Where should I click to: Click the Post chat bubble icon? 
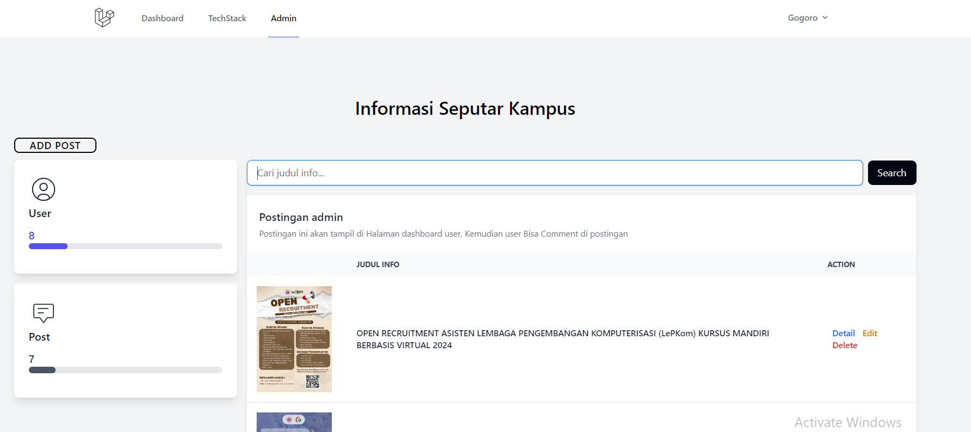coord(44,313)
